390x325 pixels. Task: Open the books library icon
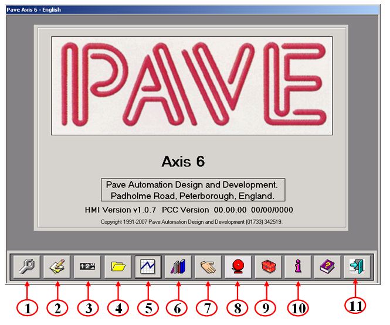[x=178, y=267]
